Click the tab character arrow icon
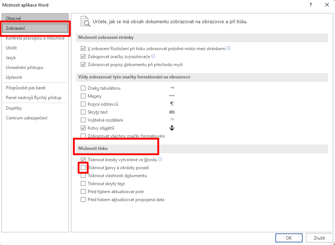 172,88
